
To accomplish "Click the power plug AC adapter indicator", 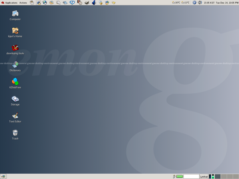I will [174, 176].
